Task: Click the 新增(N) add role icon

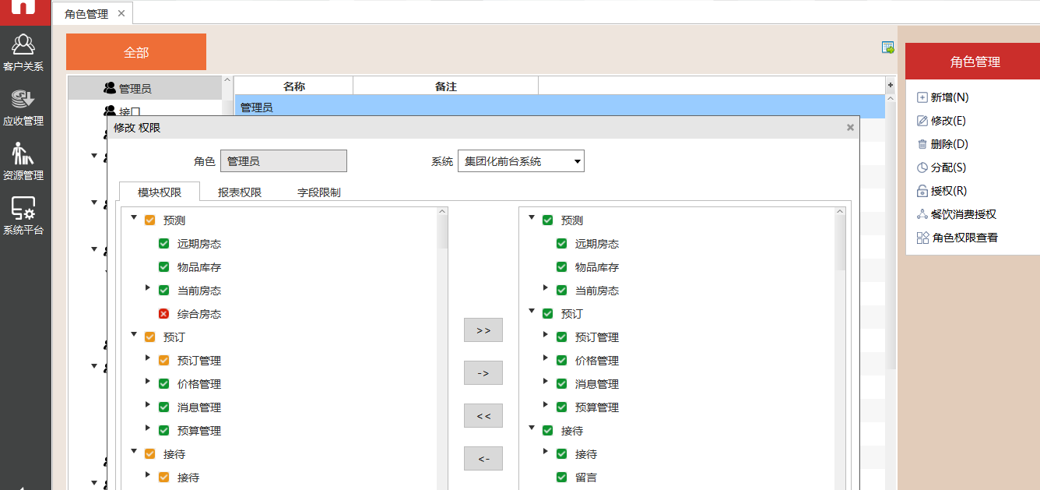Action: (922, 97)
